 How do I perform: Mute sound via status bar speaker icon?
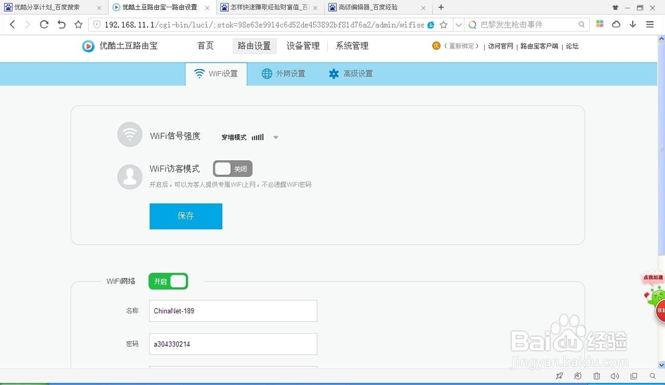pyautogui.click(x=614, y=376)
